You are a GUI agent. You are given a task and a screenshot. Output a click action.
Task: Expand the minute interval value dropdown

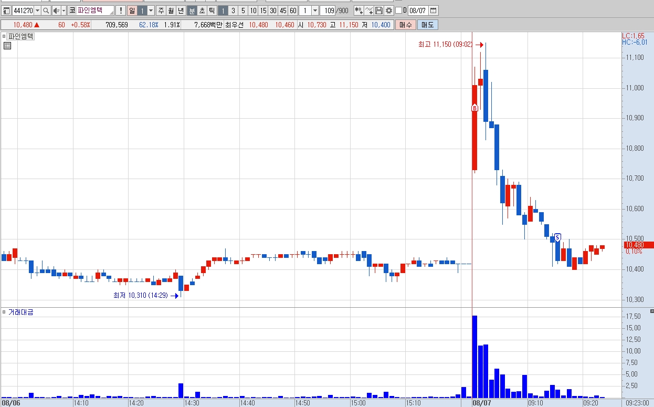pos(315,11)
